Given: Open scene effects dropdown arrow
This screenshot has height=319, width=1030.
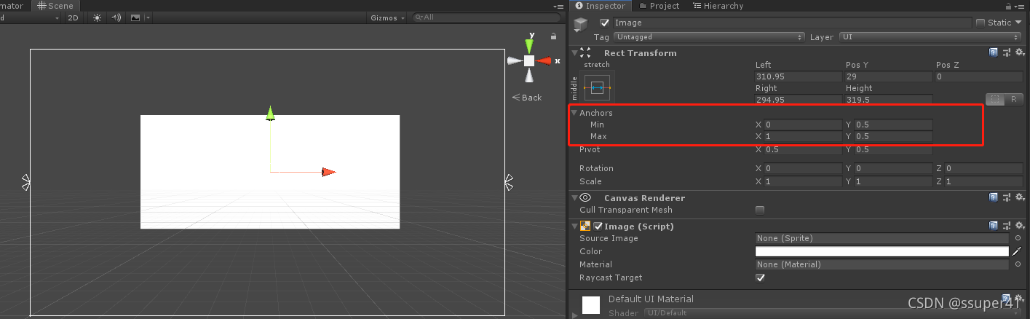Looking at the screenshot, I should [148, 17].
